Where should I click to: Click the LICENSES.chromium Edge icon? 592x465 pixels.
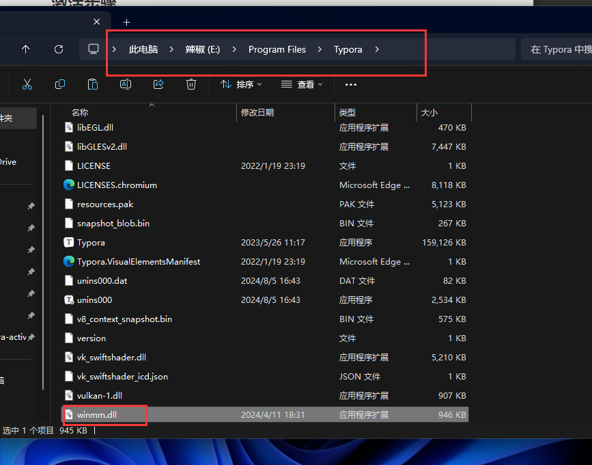point(69,185)
